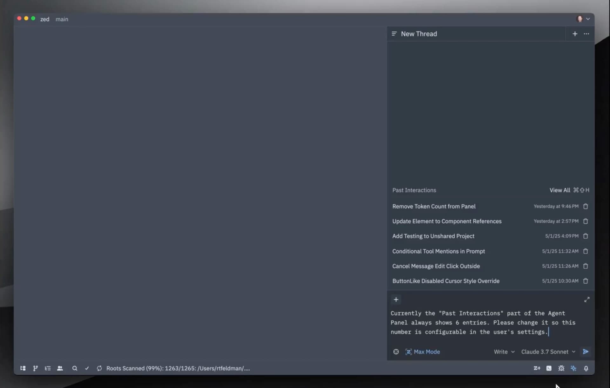Open the search magnifier in the status bar
This screenshot has height=388, width=610.
click(74, 368)
